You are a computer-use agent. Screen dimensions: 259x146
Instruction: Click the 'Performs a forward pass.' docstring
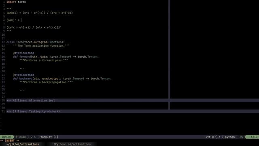pyautogui.click(x=44, y=60)
